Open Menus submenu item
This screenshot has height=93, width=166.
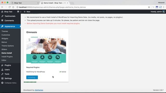4,42
